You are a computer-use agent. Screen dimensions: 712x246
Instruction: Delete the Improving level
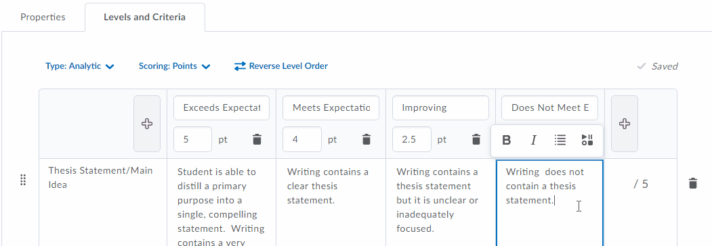(476, 139)
